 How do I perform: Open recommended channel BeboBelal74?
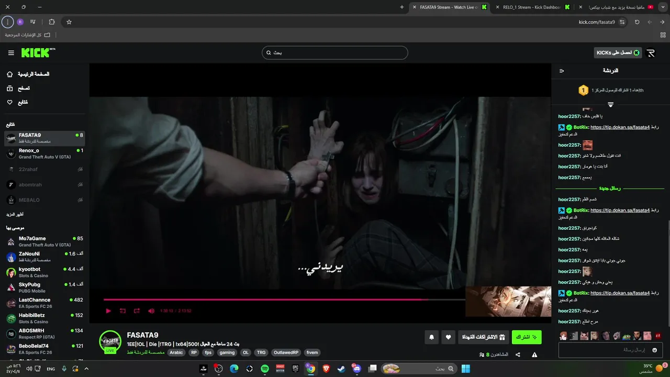click(x=44, y=349)
